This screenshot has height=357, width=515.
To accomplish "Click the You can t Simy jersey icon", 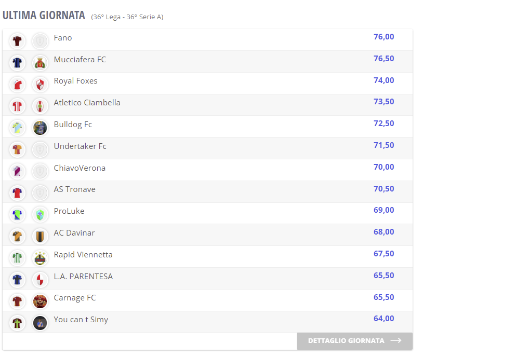I will (17, 323).
